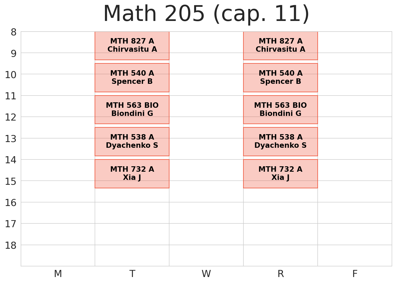
Task: Open the Thursday MTH 732 A Xia block
Action: click(280, 174)
